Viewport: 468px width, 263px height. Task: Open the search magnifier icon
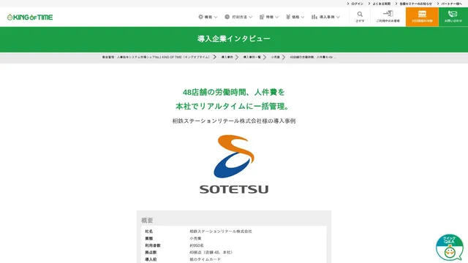[360, 14]
